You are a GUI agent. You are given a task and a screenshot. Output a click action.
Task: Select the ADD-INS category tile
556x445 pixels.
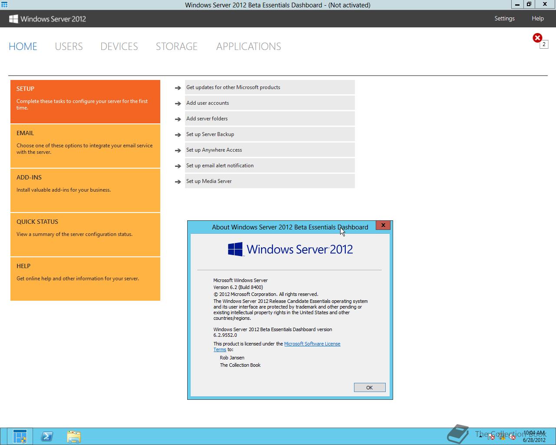click(85, 190)
